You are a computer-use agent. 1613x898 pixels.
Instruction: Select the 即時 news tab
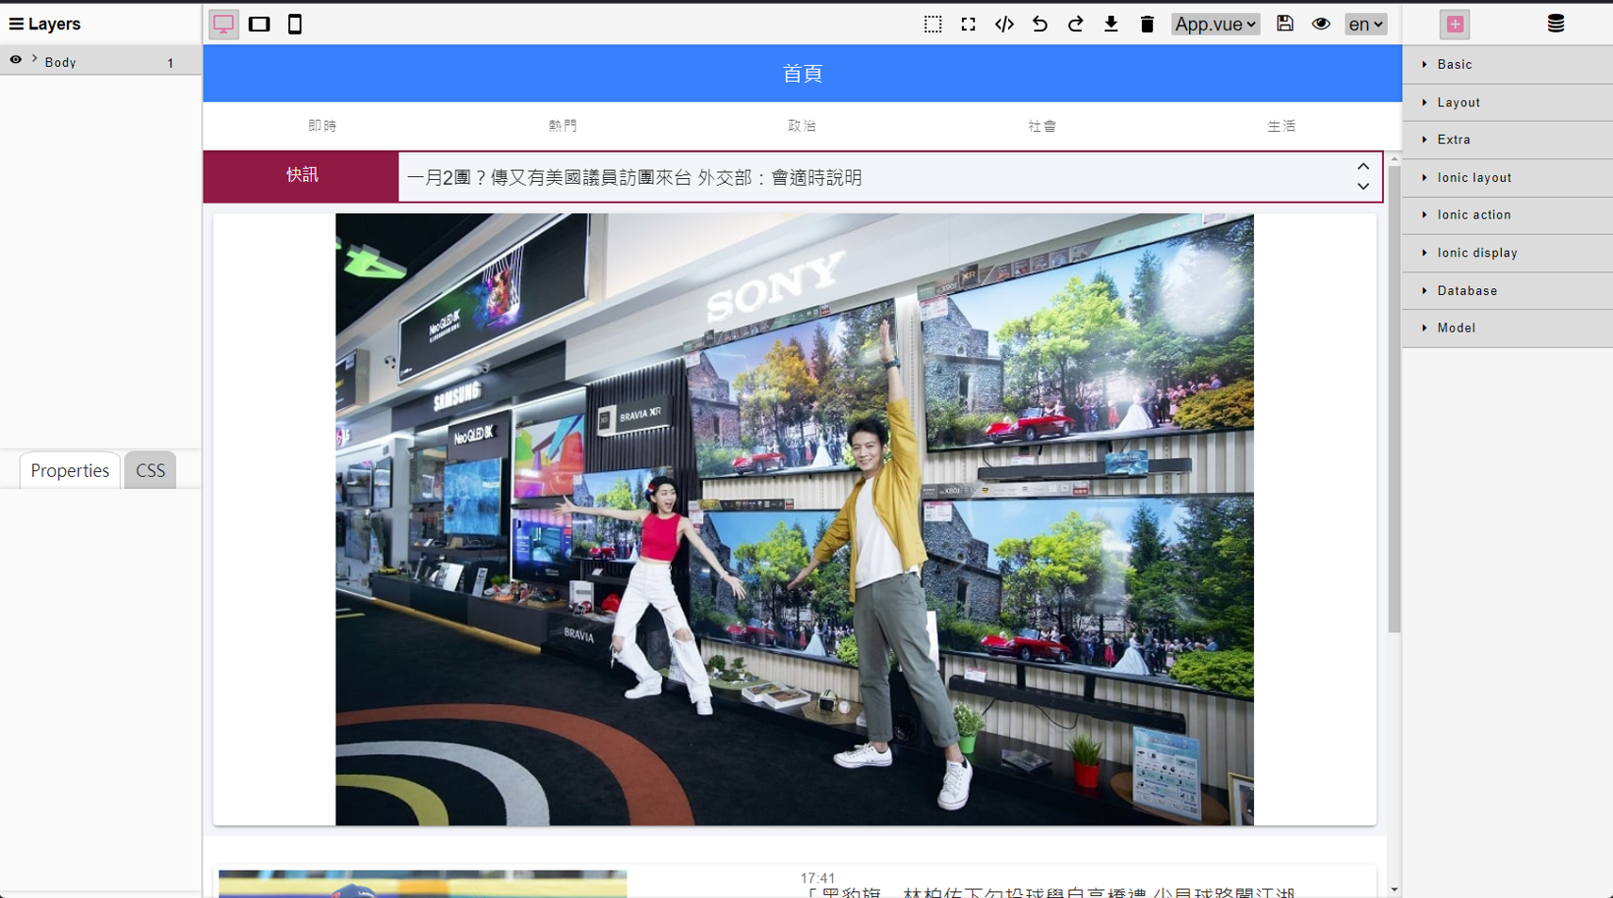tap(322, 125)
